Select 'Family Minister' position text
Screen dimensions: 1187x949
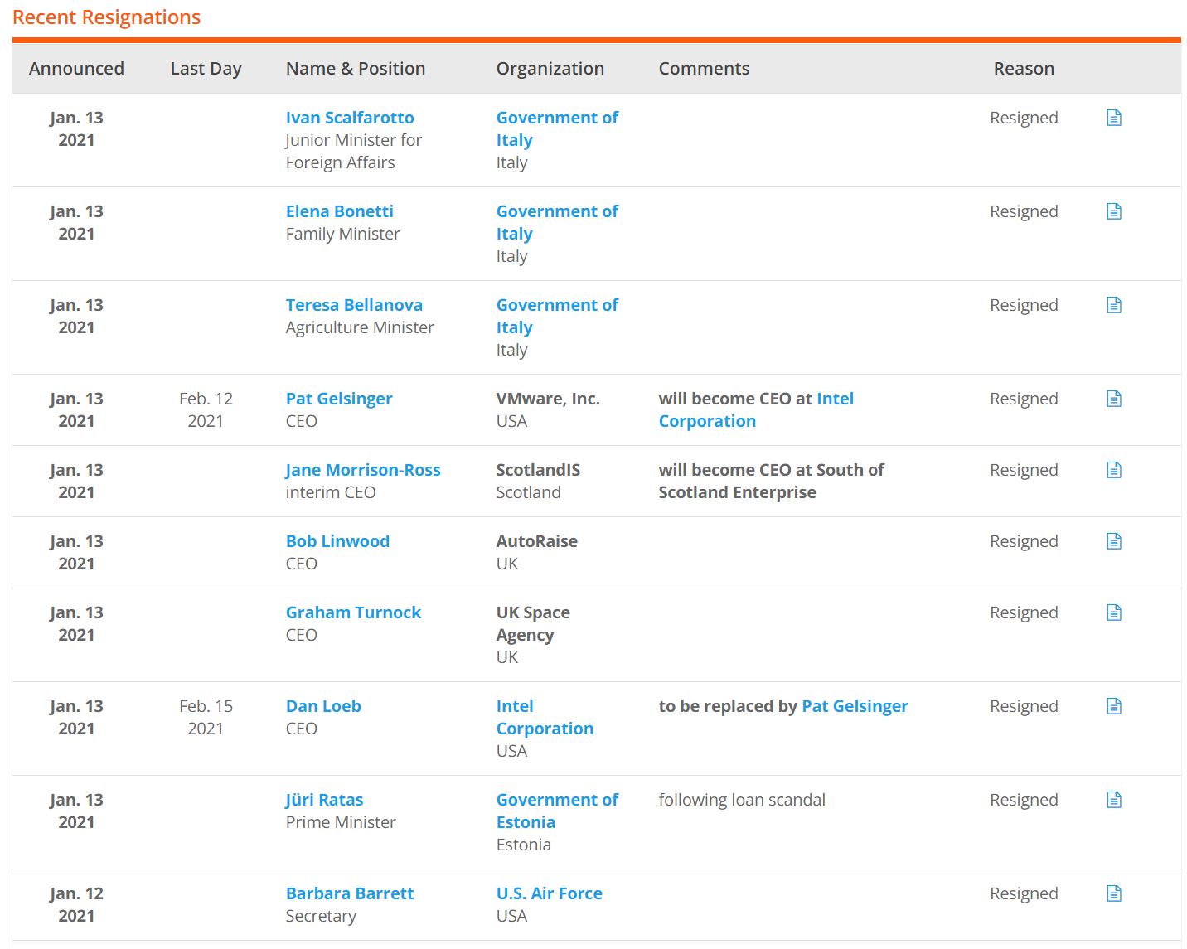pyautogui.click(x=342, y=234)
